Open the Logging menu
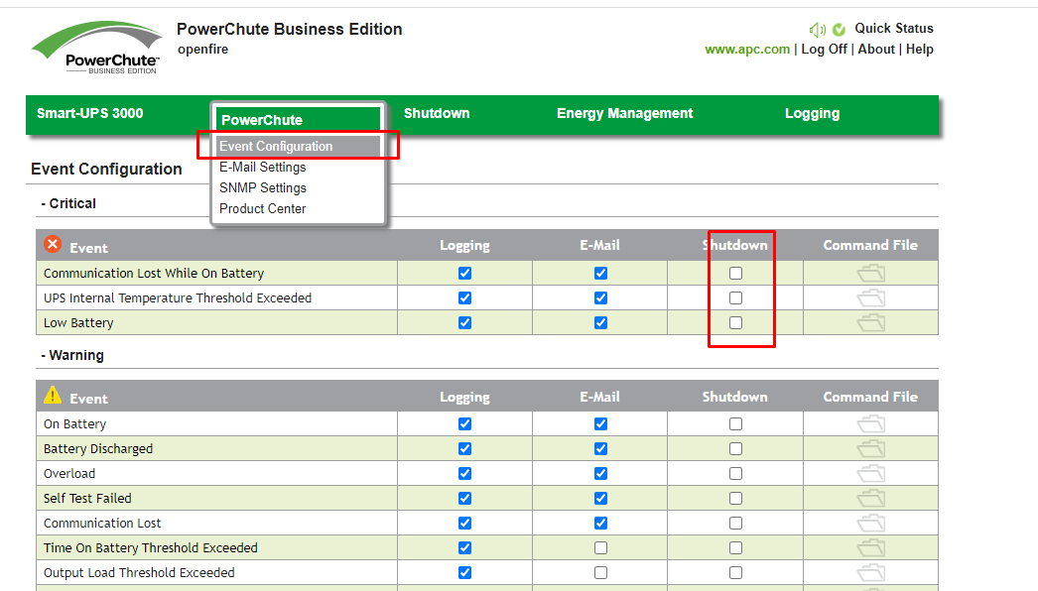This screenshot has height=591, width=1038. (x=813, y=113)
